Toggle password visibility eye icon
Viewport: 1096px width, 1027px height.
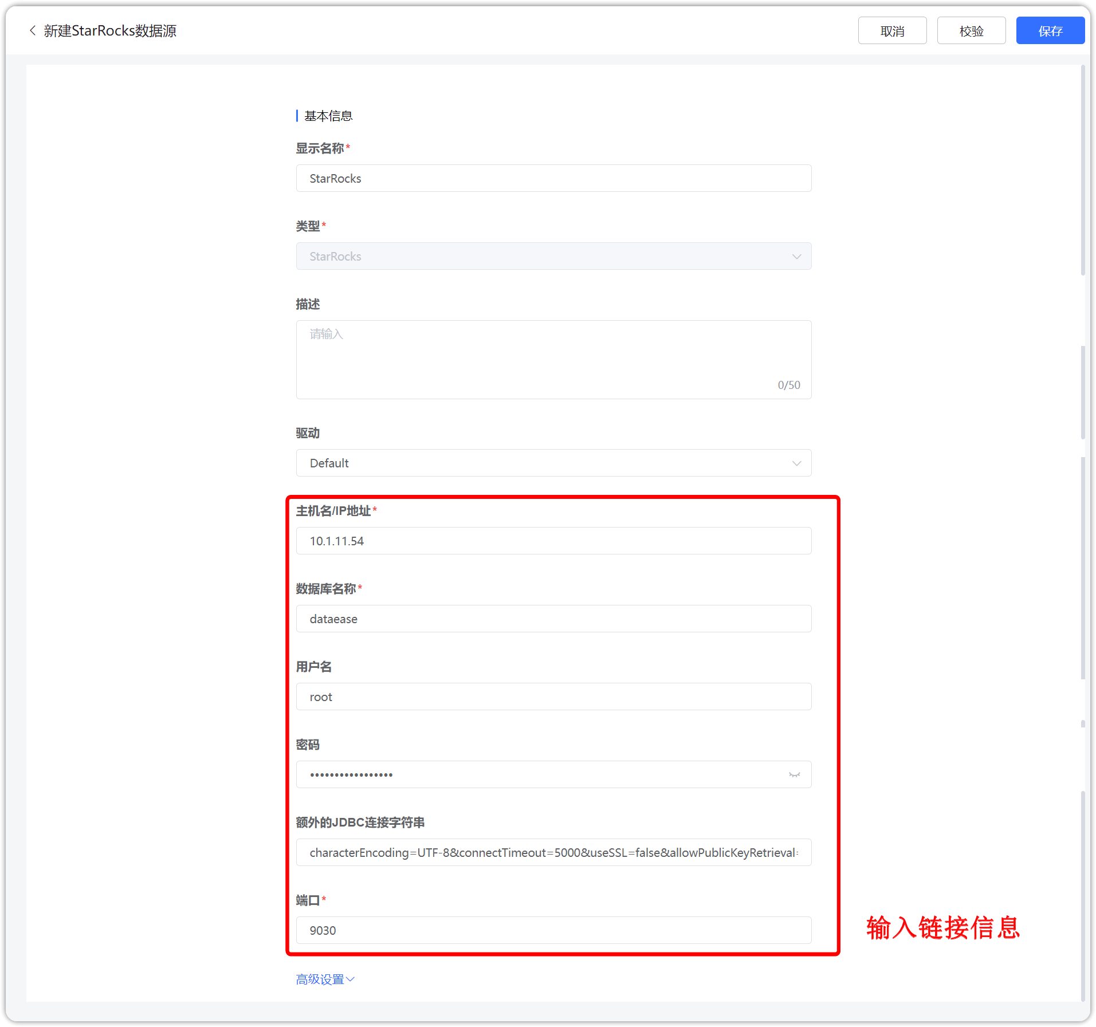(794, 775)
